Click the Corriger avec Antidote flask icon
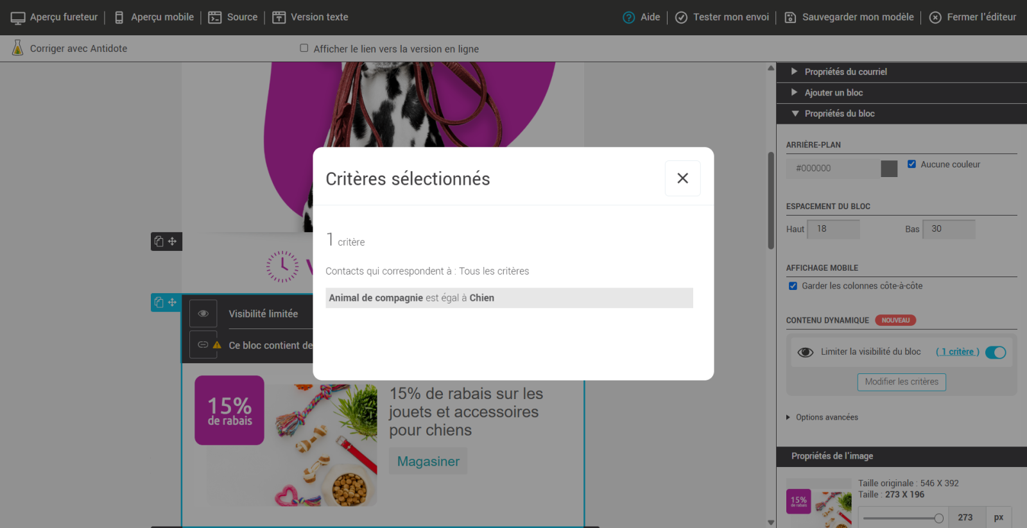This screenshot has width=1027, height=528. tap(18, 48)
